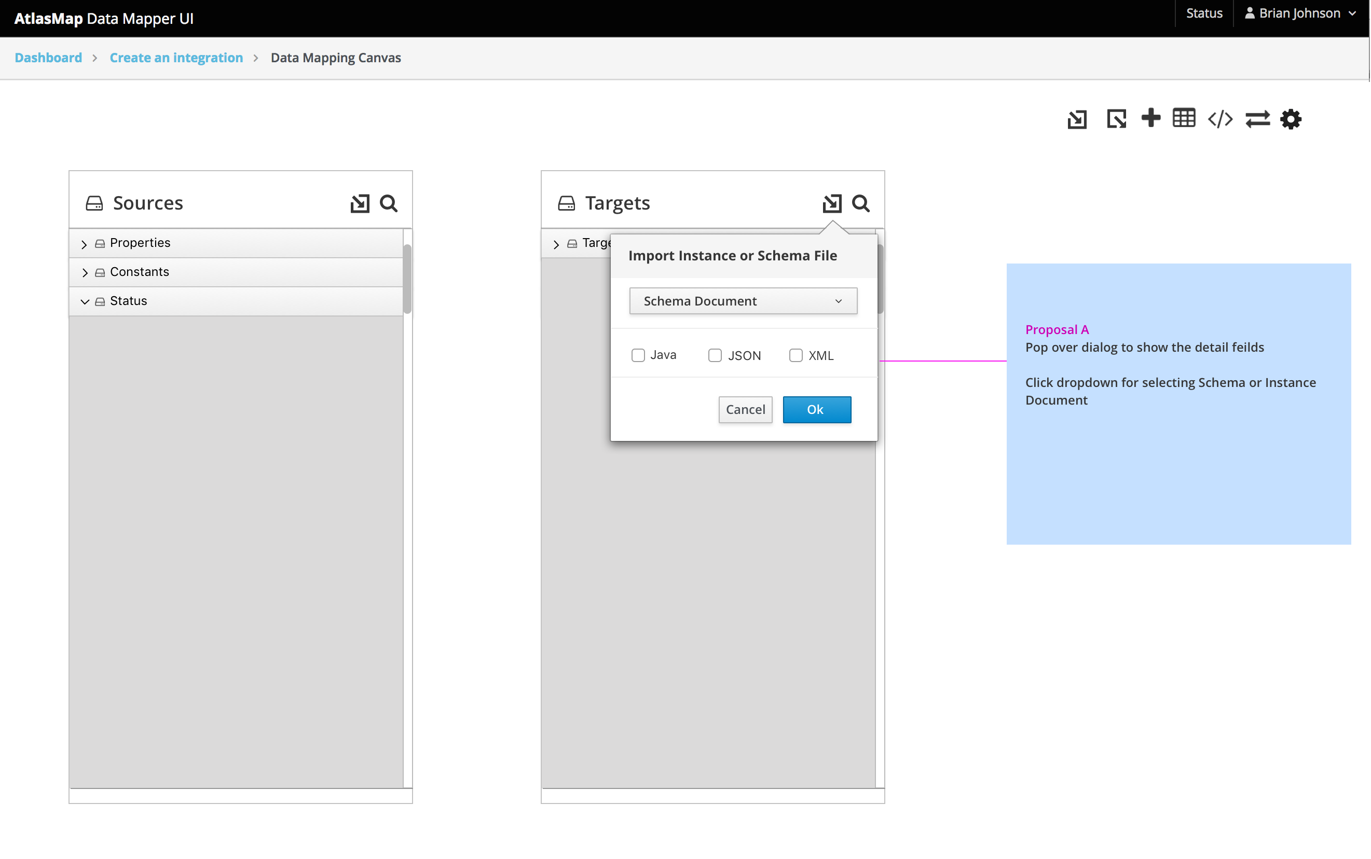This screenshot has width=1371, height=859.
Task: Click the Ok button in the import dialog
Action: (816, 409)
